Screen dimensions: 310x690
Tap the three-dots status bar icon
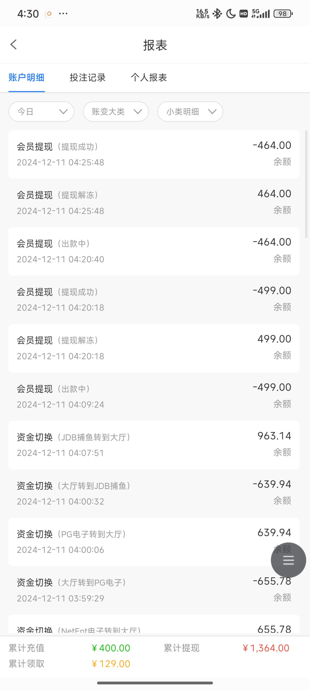(63, 14)
